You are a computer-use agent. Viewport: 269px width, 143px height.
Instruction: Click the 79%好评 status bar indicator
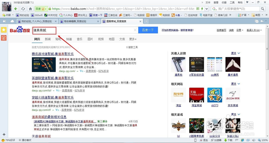[x=8, y=140]
